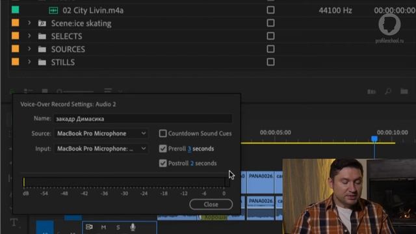Click the 00:00:00:00 timecode of 02 City Livin.m4a
This screenshot has height=234, width=416.
tap(395, 10)
